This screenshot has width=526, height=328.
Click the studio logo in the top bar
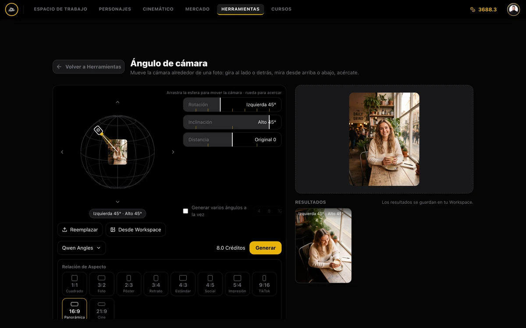pyautogui.click(x=12, y=9)
